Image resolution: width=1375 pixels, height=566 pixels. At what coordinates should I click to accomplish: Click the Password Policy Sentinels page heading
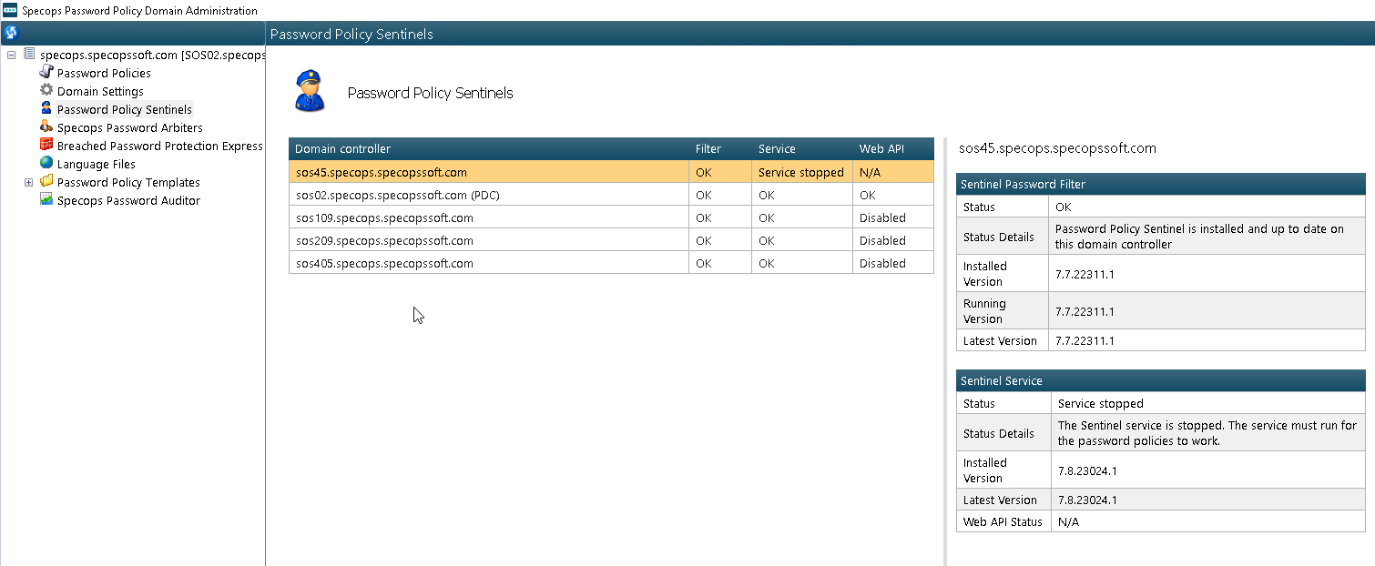pyautogui.click(x=431, y=93)
